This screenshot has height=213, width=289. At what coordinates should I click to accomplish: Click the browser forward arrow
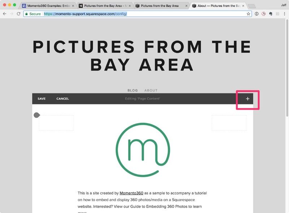tap(12, 14)
